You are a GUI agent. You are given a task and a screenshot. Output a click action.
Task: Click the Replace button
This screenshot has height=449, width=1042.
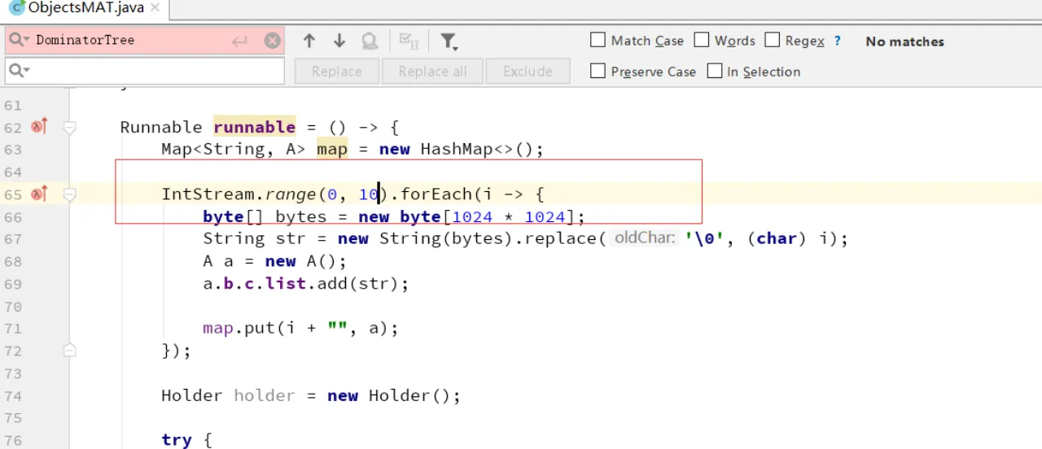pos(336,72)
